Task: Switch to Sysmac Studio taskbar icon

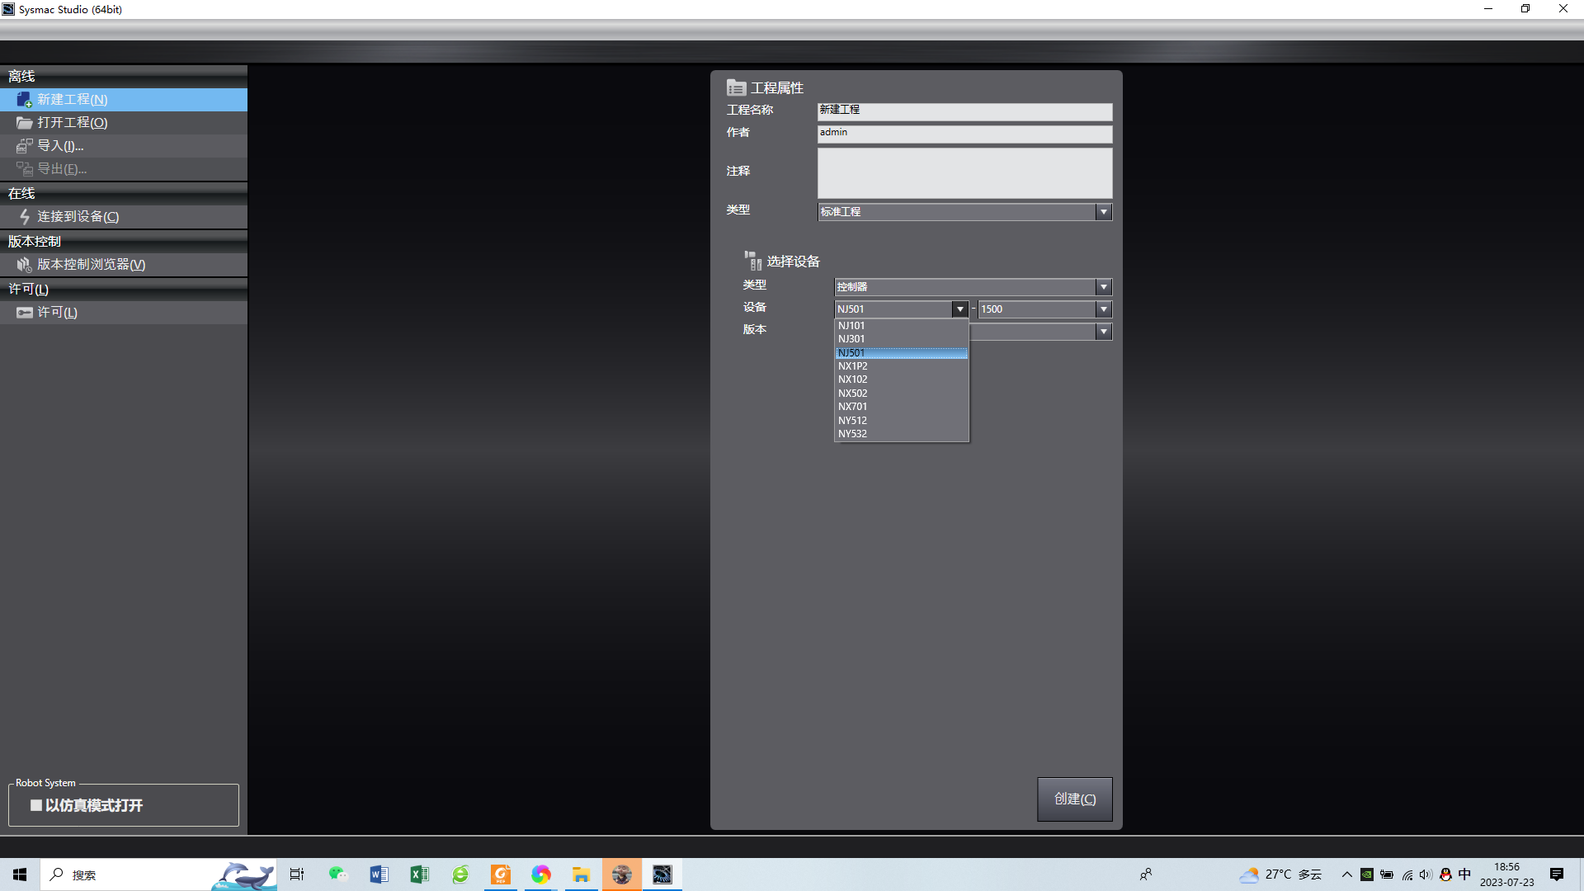Action: click(662, 874)
